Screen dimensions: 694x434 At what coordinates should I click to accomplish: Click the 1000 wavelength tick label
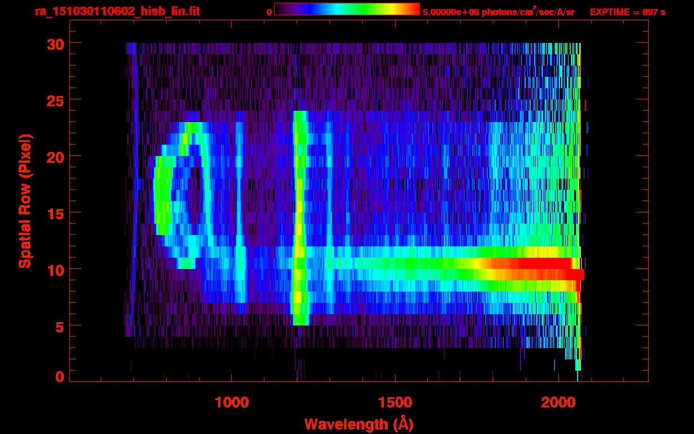coord(232,402)
